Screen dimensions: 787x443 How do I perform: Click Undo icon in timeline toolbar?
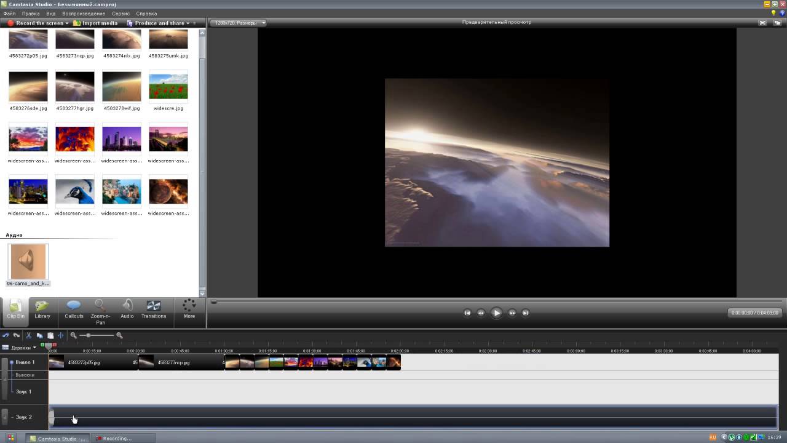(x=6, y=335)
